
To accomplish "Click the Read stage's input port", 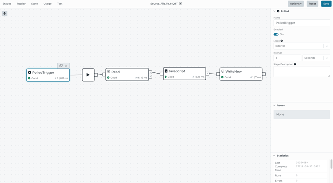I will pyautogui.click(x=104, y=74).
